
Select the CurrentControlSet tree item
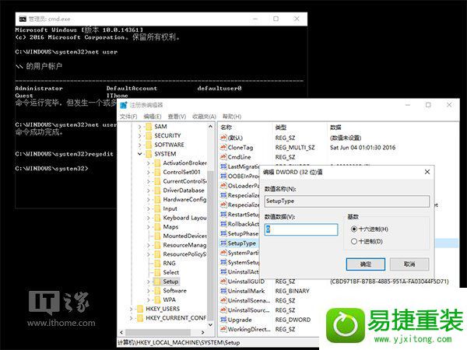(184, 181)
